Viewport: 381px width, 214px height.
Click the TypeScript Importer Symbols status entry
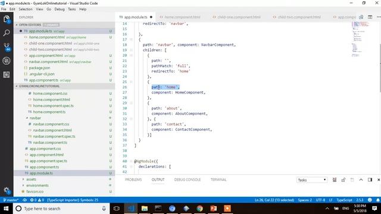73,200
